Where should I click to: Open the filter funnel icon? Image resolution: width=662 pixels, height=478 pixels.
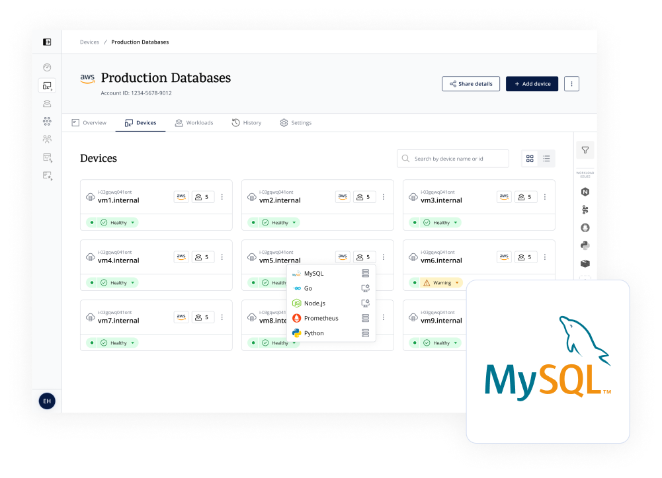[x=585, y=150]
